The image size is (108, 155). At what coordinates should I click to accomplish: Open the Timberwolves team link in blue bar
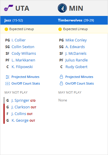pyautogui.click(x=70, y=20)
